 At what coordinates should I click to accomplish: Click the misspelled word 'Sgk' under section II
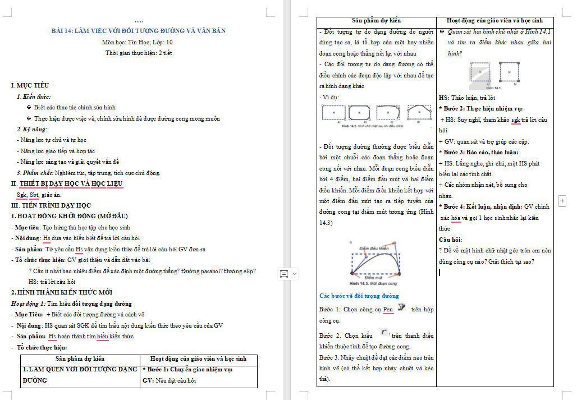pos(22,195)
